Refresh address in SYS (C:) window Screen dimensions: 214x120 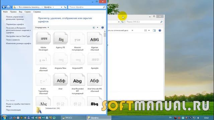click(x=122, y=22)
